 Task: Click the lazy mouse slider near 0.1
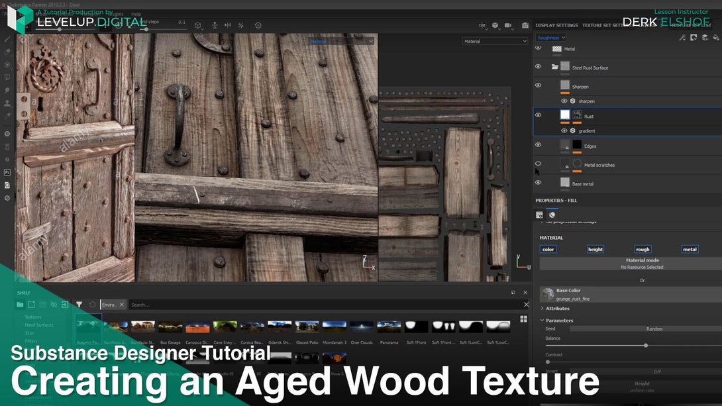click(146, 29)
